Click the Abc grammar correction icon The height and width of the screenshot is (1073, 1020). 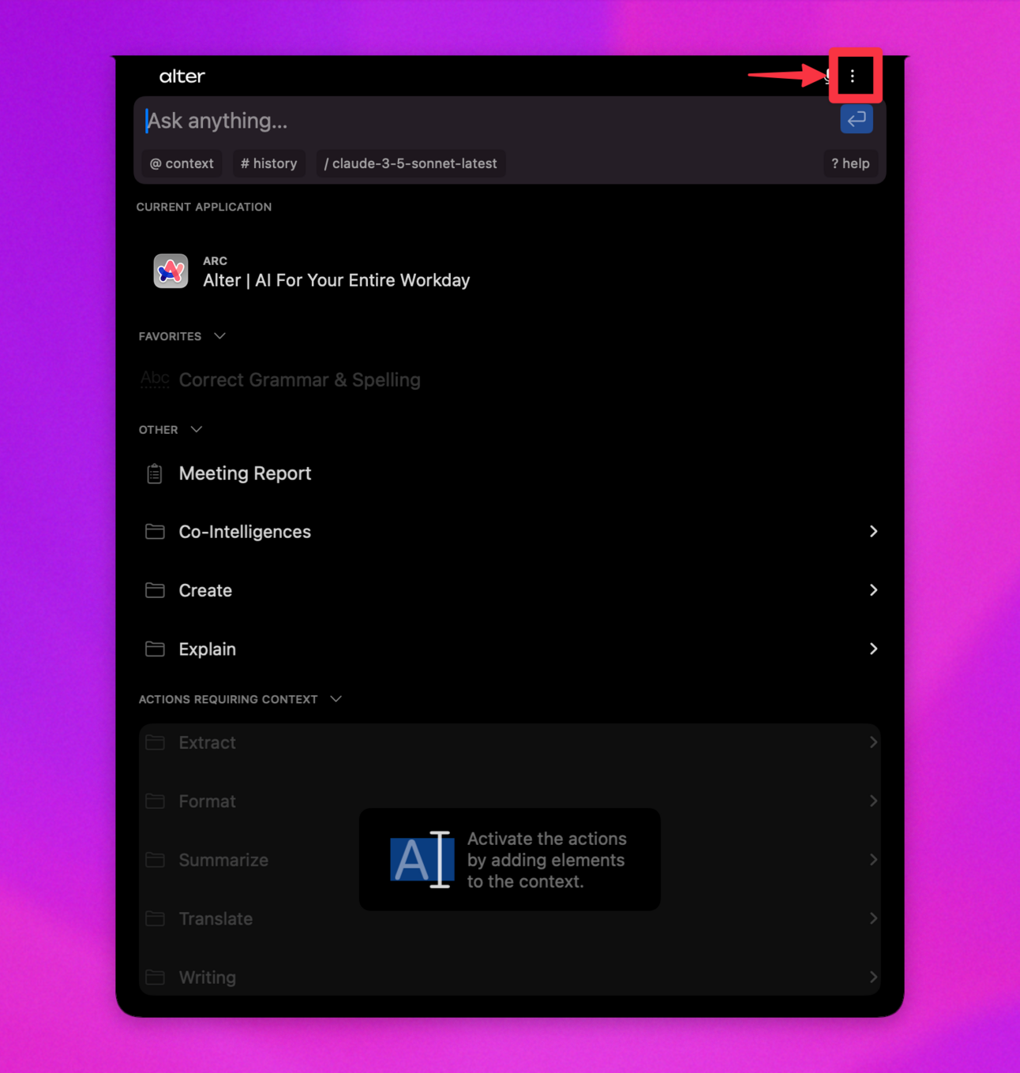point(155,379)
